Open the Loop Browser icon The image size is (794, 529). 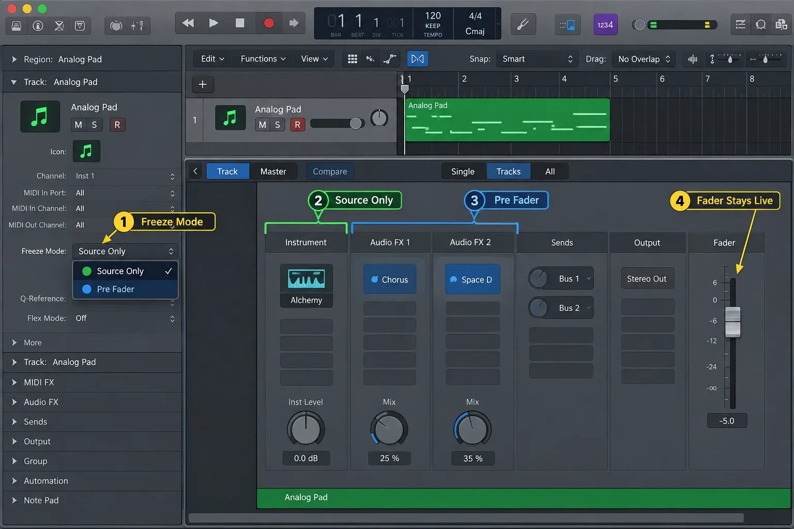point(761,25)
